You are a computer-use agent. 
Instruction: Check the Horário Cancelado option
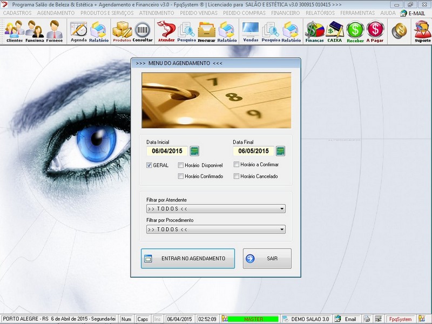[237, 176]
